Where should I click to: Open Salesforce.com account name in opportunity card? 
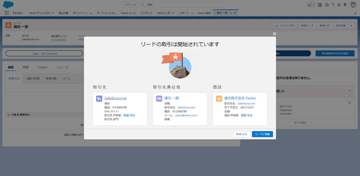tap(246, 104)
